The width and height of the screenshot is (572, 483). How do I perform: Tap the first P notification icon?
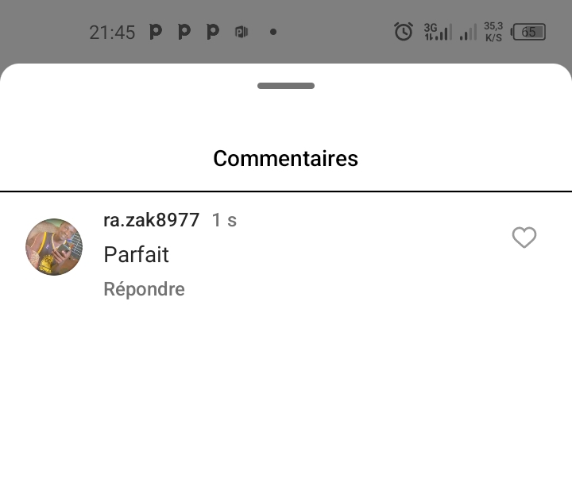click(x=156, y=32)
